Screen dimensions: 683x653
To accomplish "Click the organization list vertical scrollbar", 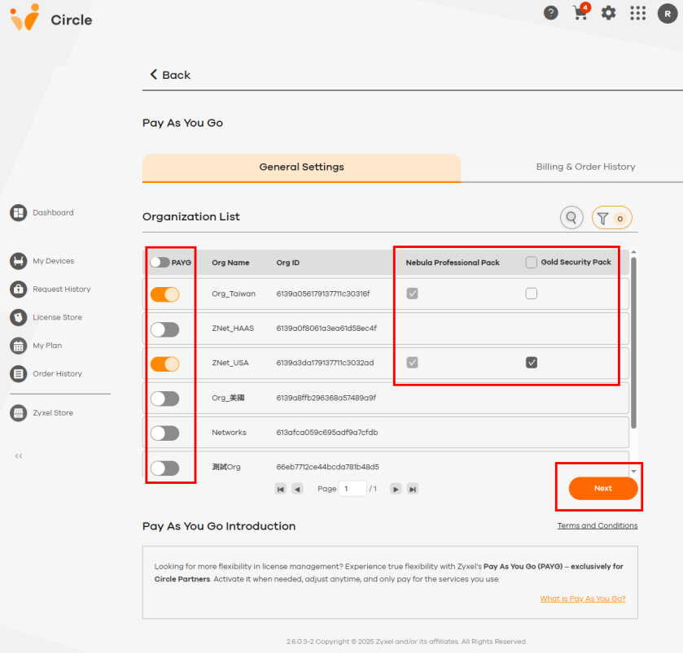I will pyautogui.click(x=633, y=343).
